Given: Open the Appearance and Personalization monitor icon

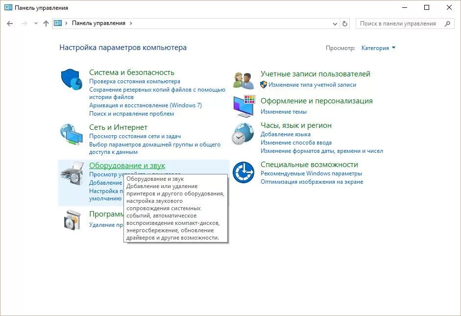Looking at the screenshot, I should (x=244, y=106).
